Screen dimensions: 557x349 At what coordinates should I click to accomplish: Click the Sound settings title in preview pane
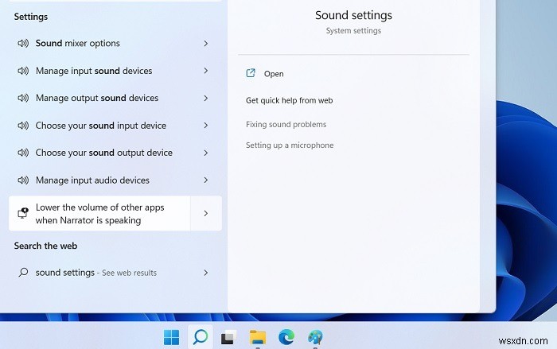click(x=354, y=15)
